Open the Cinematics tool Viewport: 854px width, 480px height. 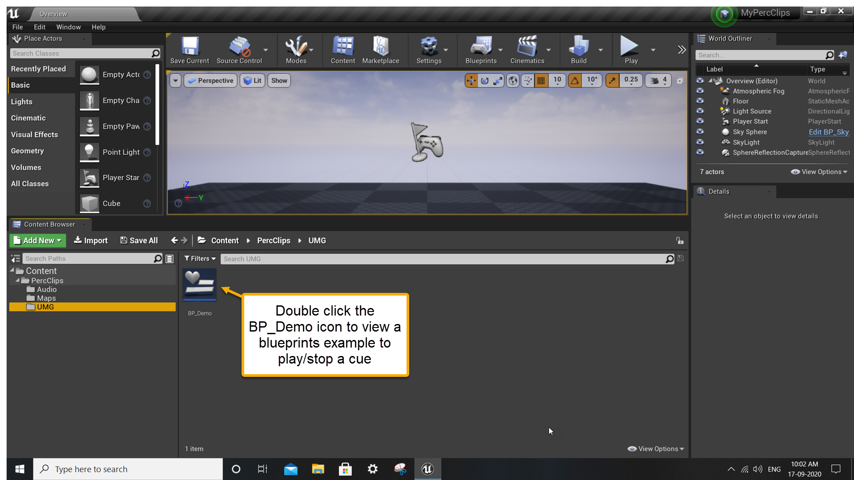tap(527, 49)
